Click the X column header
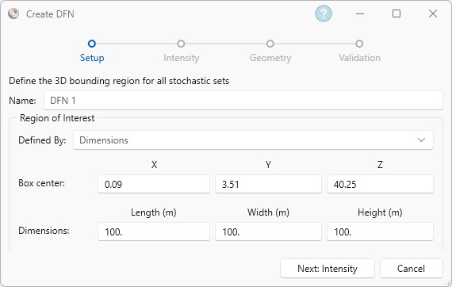The image size is (452, 287). pos(154,165)
